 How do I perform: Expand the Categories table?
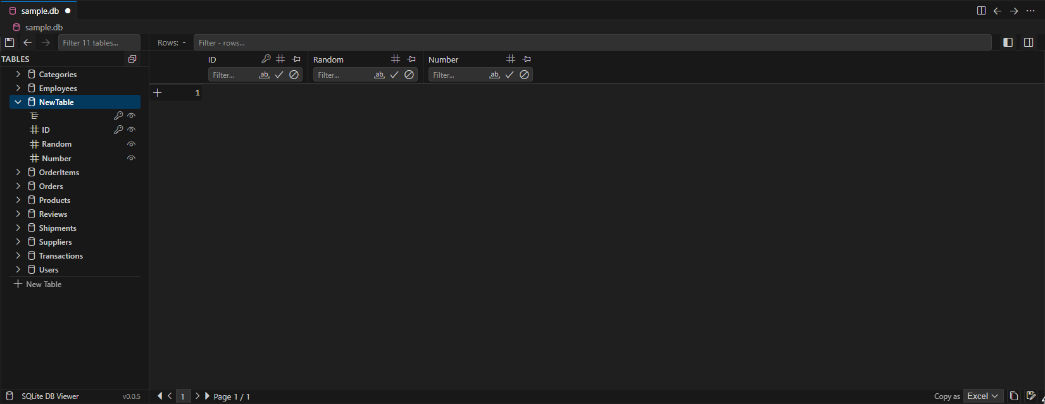point(18,74)
